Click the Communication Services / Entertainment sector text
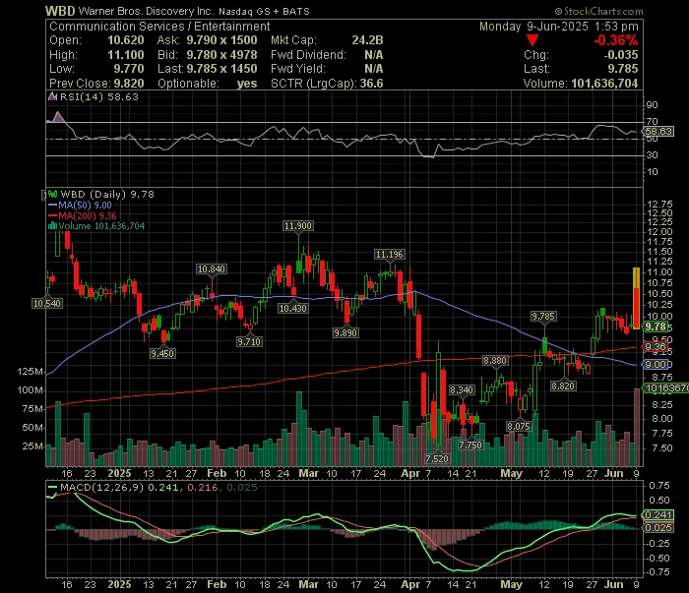 pos(159,27)
